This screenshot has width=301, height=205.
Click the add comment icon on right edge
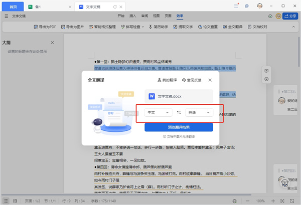click(x=266, y=71)
